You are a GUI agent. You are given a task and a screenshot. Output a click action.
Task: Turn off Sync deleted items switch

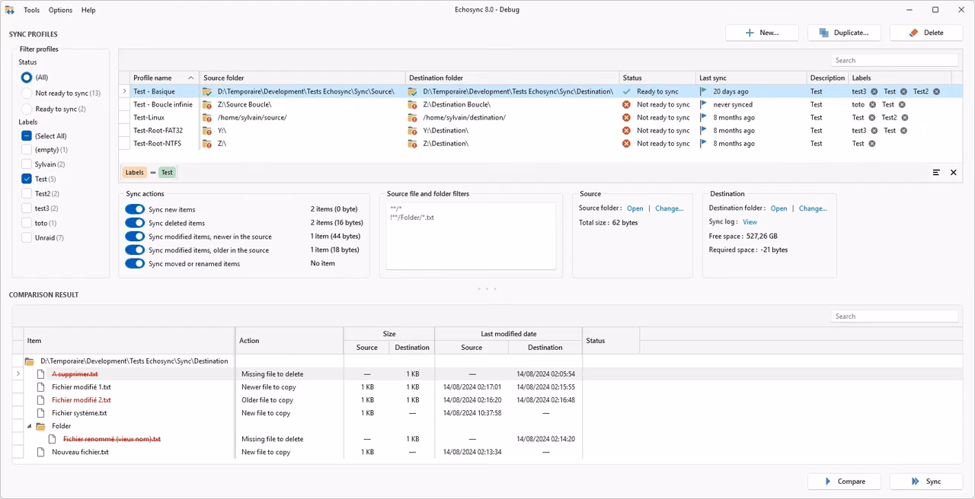point(135,223)
